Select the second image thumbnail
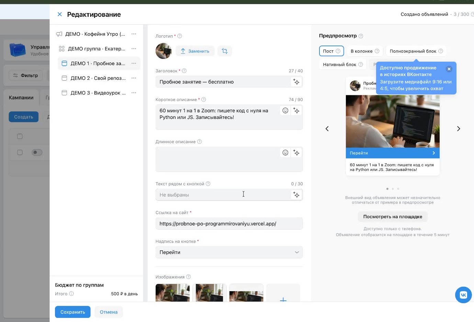 coord(210,293)
